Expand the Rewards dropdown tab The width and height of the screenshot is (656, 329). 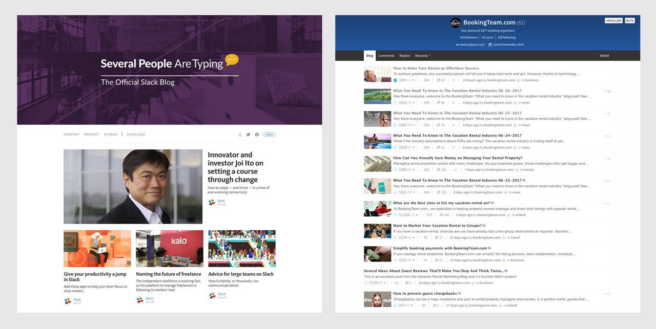point(423,56)
